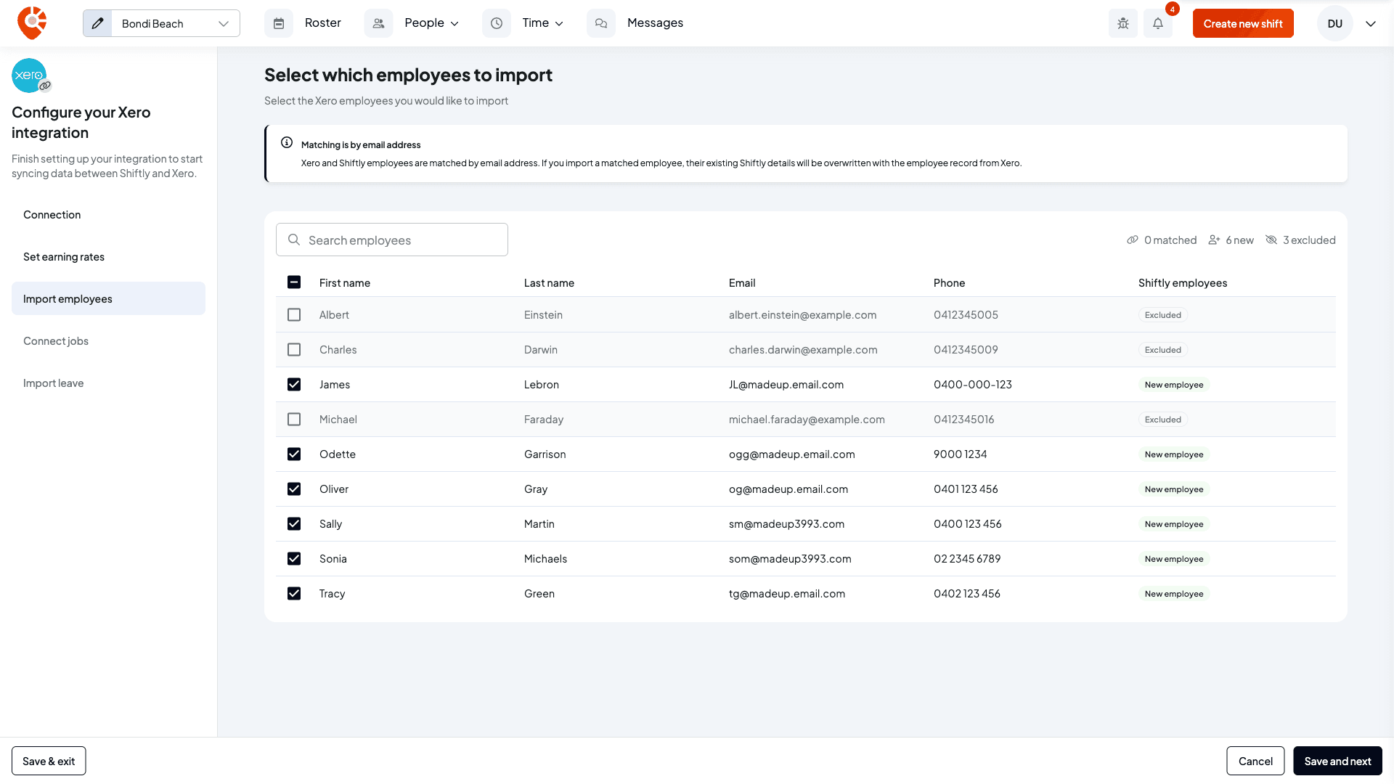1394x784 pixels.
Task: Click Excluded badge in Michael row
Action: [x=1163, y=419]
